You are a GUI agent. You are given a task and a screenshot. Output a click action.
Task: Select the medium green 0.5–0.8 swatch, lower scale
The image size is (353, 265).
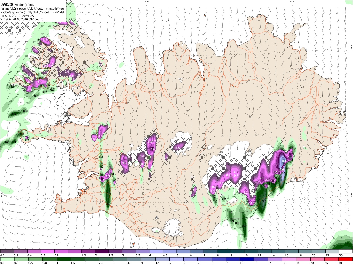click(x=35, y=259)
